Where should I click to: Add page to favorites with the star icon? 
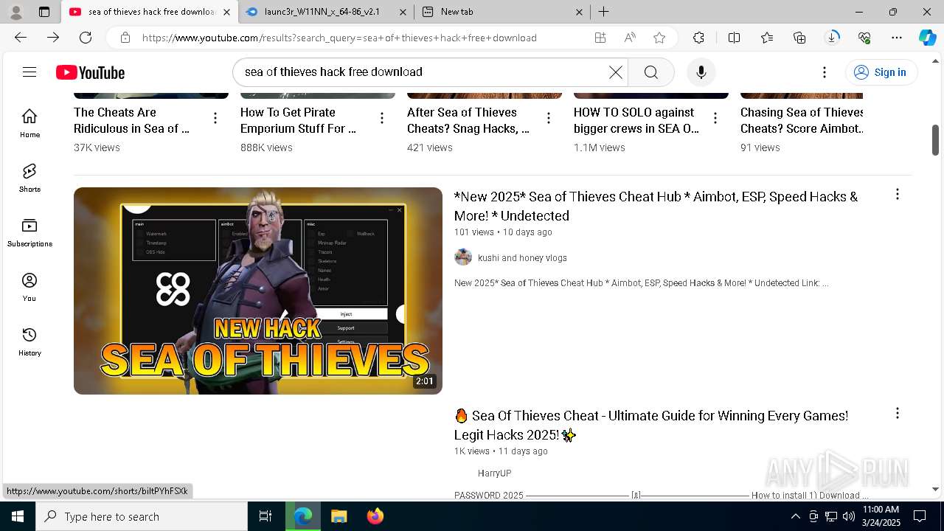point(659,38)
